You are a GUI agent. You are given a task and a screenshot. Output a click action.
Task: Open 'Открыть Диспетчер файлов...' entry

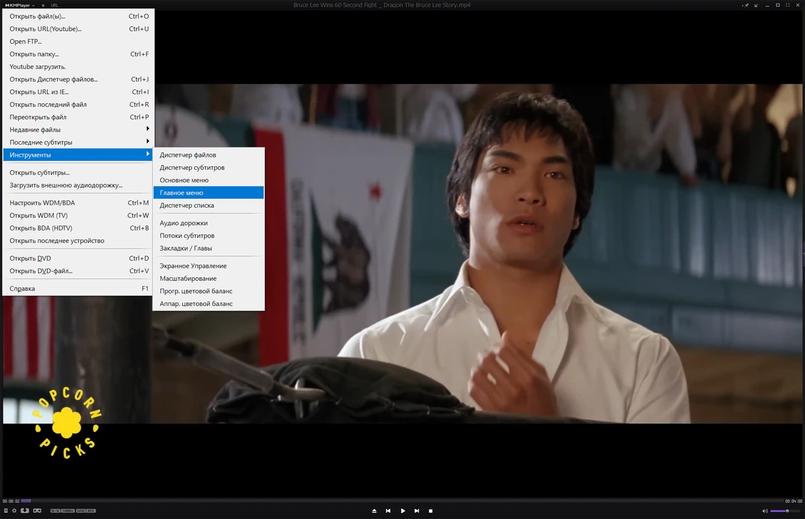[78, 79]
